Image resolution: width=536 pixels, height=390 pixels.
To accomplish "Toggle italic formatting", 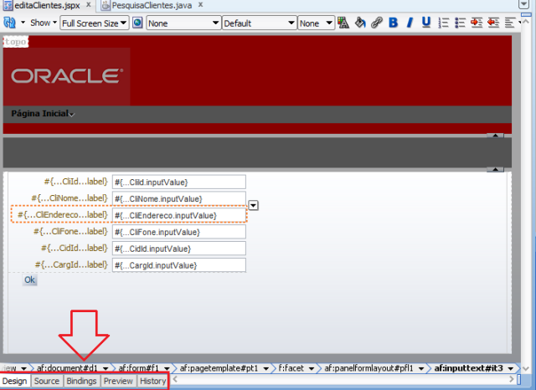I will pyautogui.click(x=410, y=23).
